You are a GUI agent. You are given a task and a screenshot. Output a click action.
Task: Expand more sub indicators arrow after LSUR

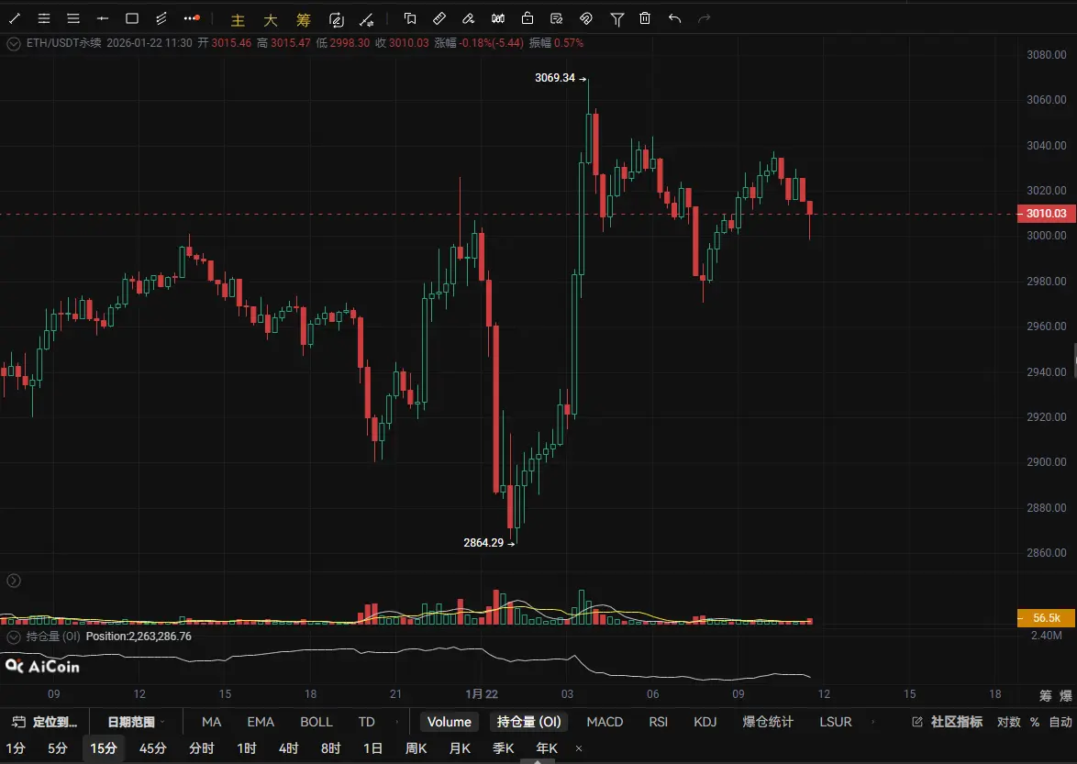point(873,722)
